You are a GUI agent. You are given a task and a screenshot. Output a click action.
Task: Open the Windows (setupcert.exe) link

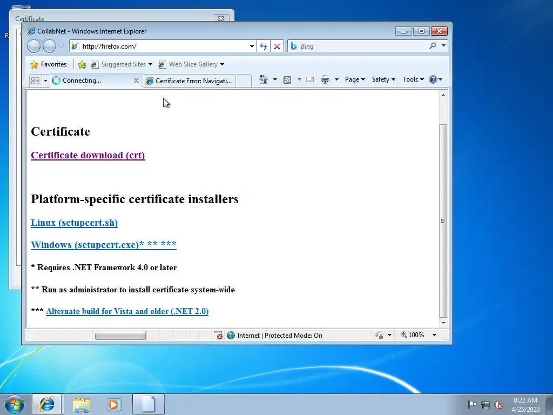(103, 245)
